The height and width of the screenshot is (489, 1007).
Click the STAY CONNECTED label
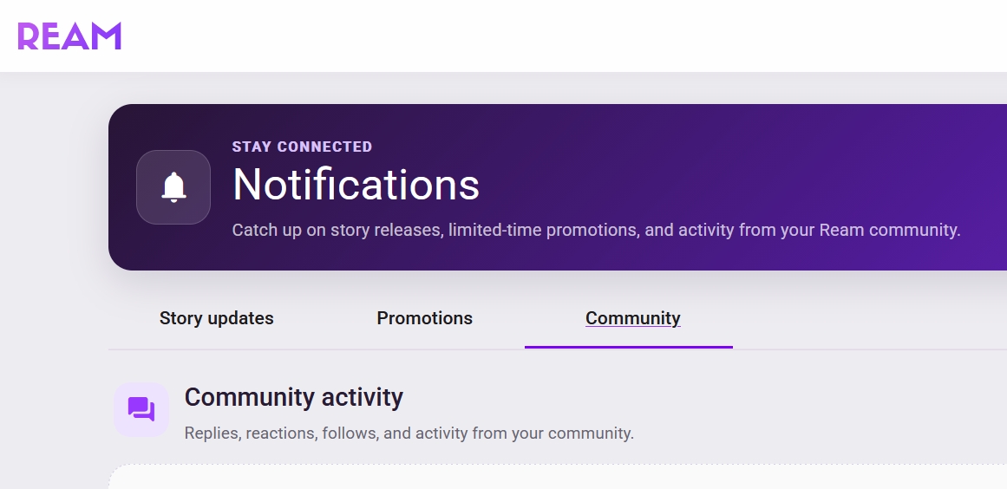click(x=302, y=147)
